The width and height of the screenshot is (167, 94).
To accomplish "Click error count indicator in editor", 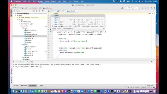I will [x=150, y=14].
